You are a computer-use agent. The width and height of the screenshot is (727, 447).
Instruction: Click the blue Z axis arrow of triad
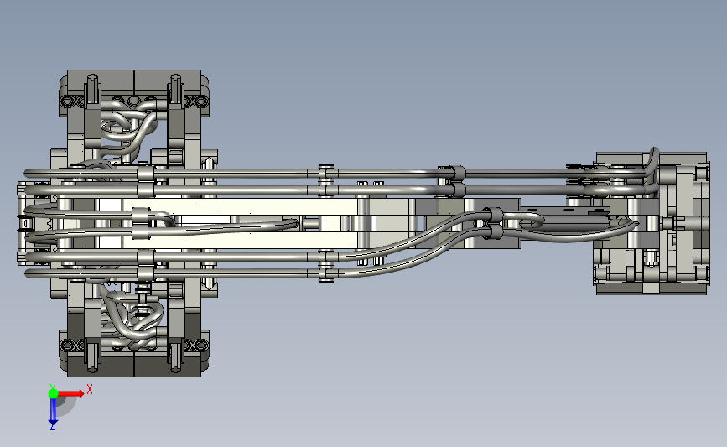53,411
